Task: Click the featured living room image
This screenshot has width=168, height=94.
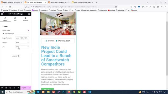Action: [x=58, y=23]
